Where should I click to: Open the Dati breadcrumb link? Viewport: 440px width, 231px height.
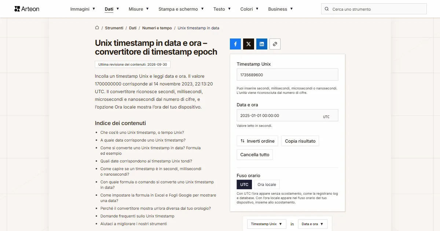coord(133,28)
